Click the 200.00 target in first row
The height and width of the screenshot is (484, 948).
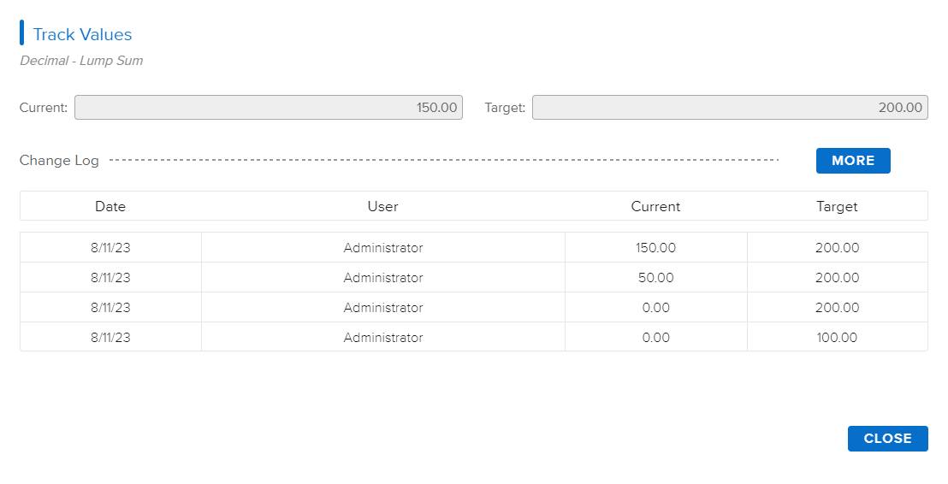click(837, 248)
